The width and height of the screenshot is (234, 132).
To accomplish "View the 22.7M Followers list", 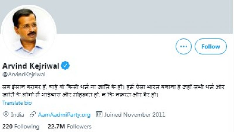I will (x=69, y=126).
